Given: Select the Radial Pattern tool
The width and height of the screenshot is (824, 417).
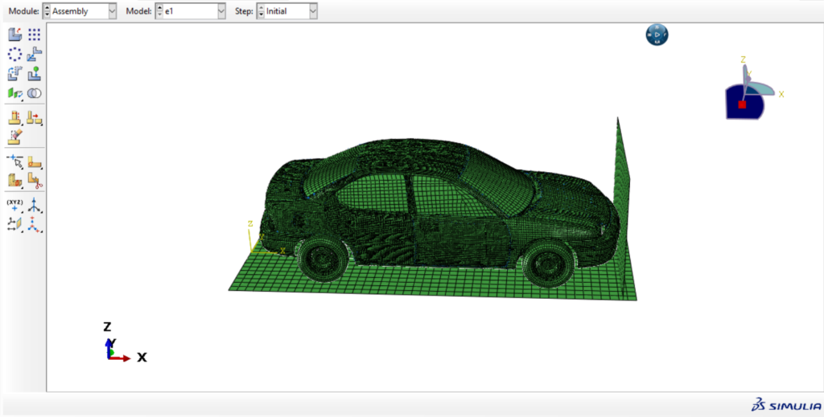Looking at the screenshot, I should coord(15,54).
